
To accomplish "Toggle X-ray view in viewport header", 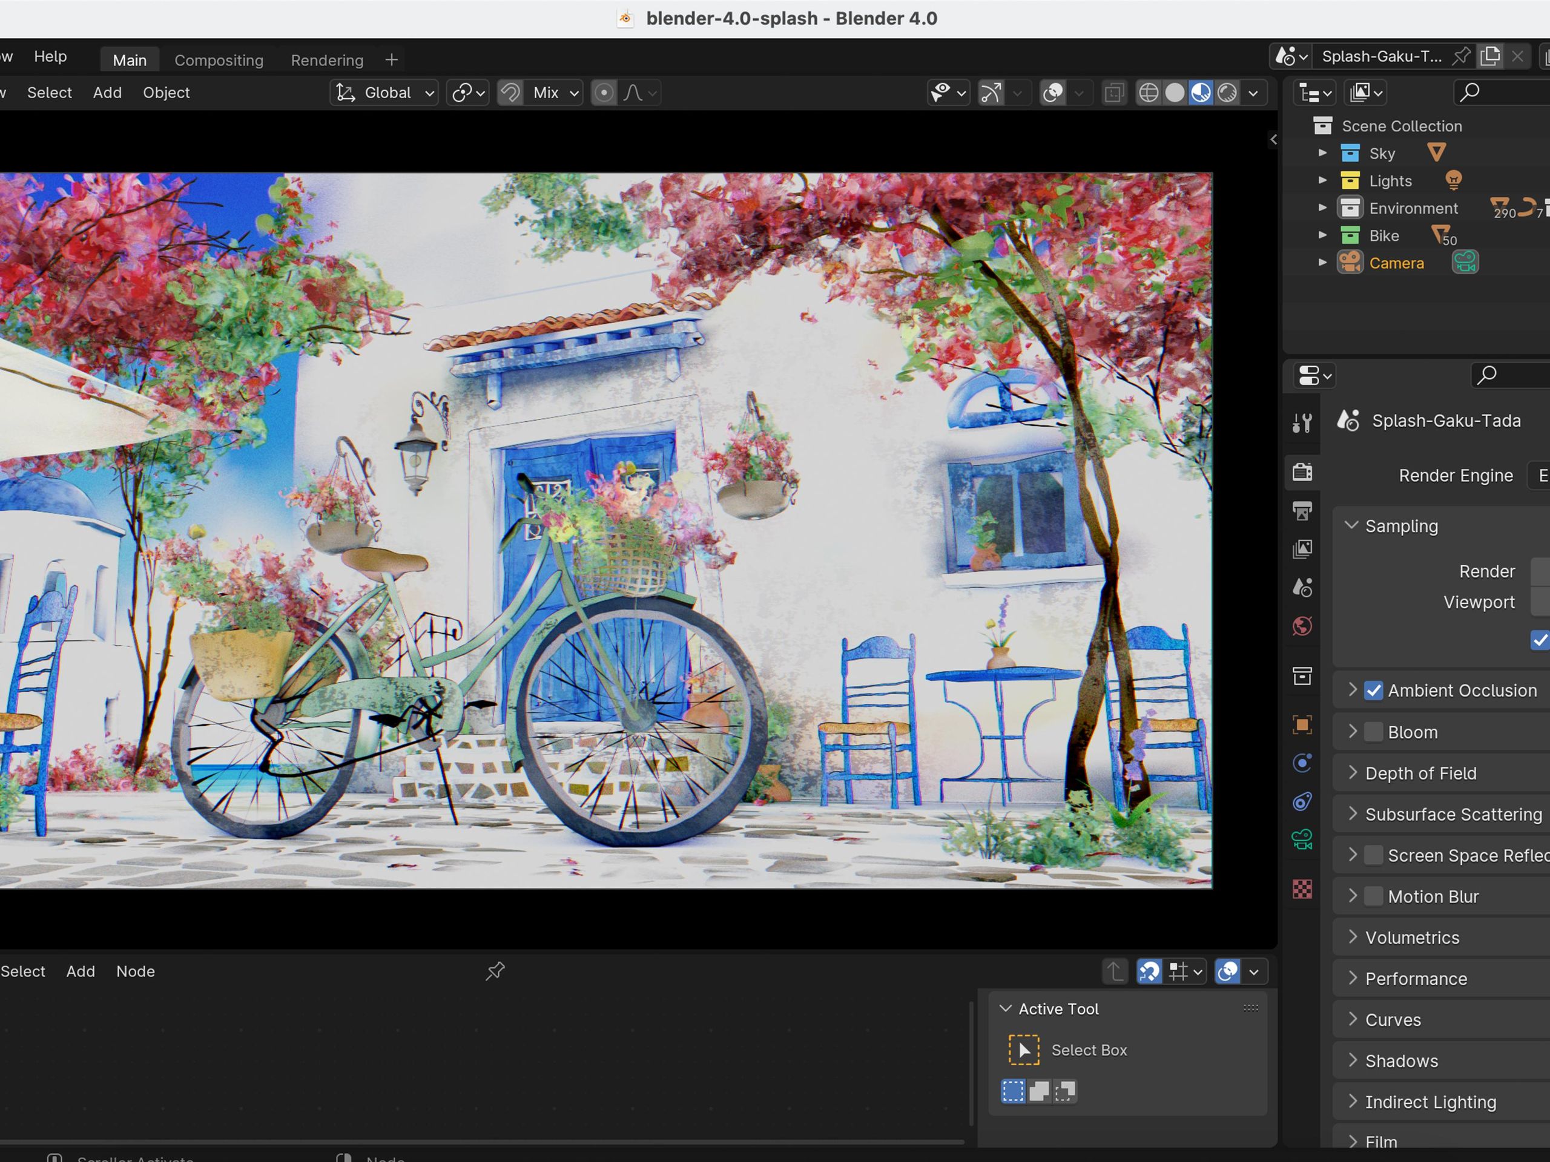I will click(x=1113, y=93).
